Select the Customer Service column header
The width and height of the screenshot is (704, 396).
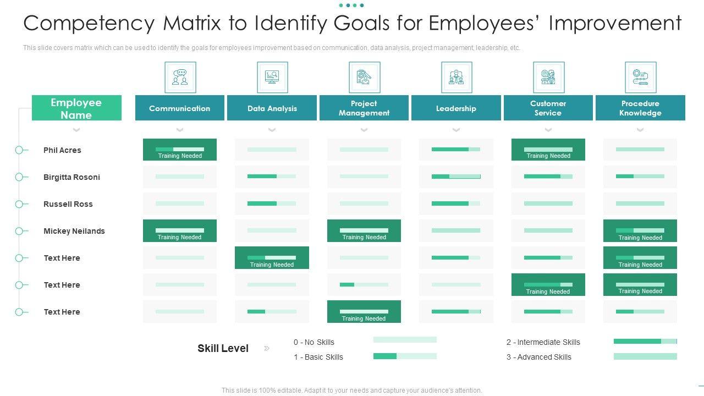pyautogui.click(x=548, y=108)
